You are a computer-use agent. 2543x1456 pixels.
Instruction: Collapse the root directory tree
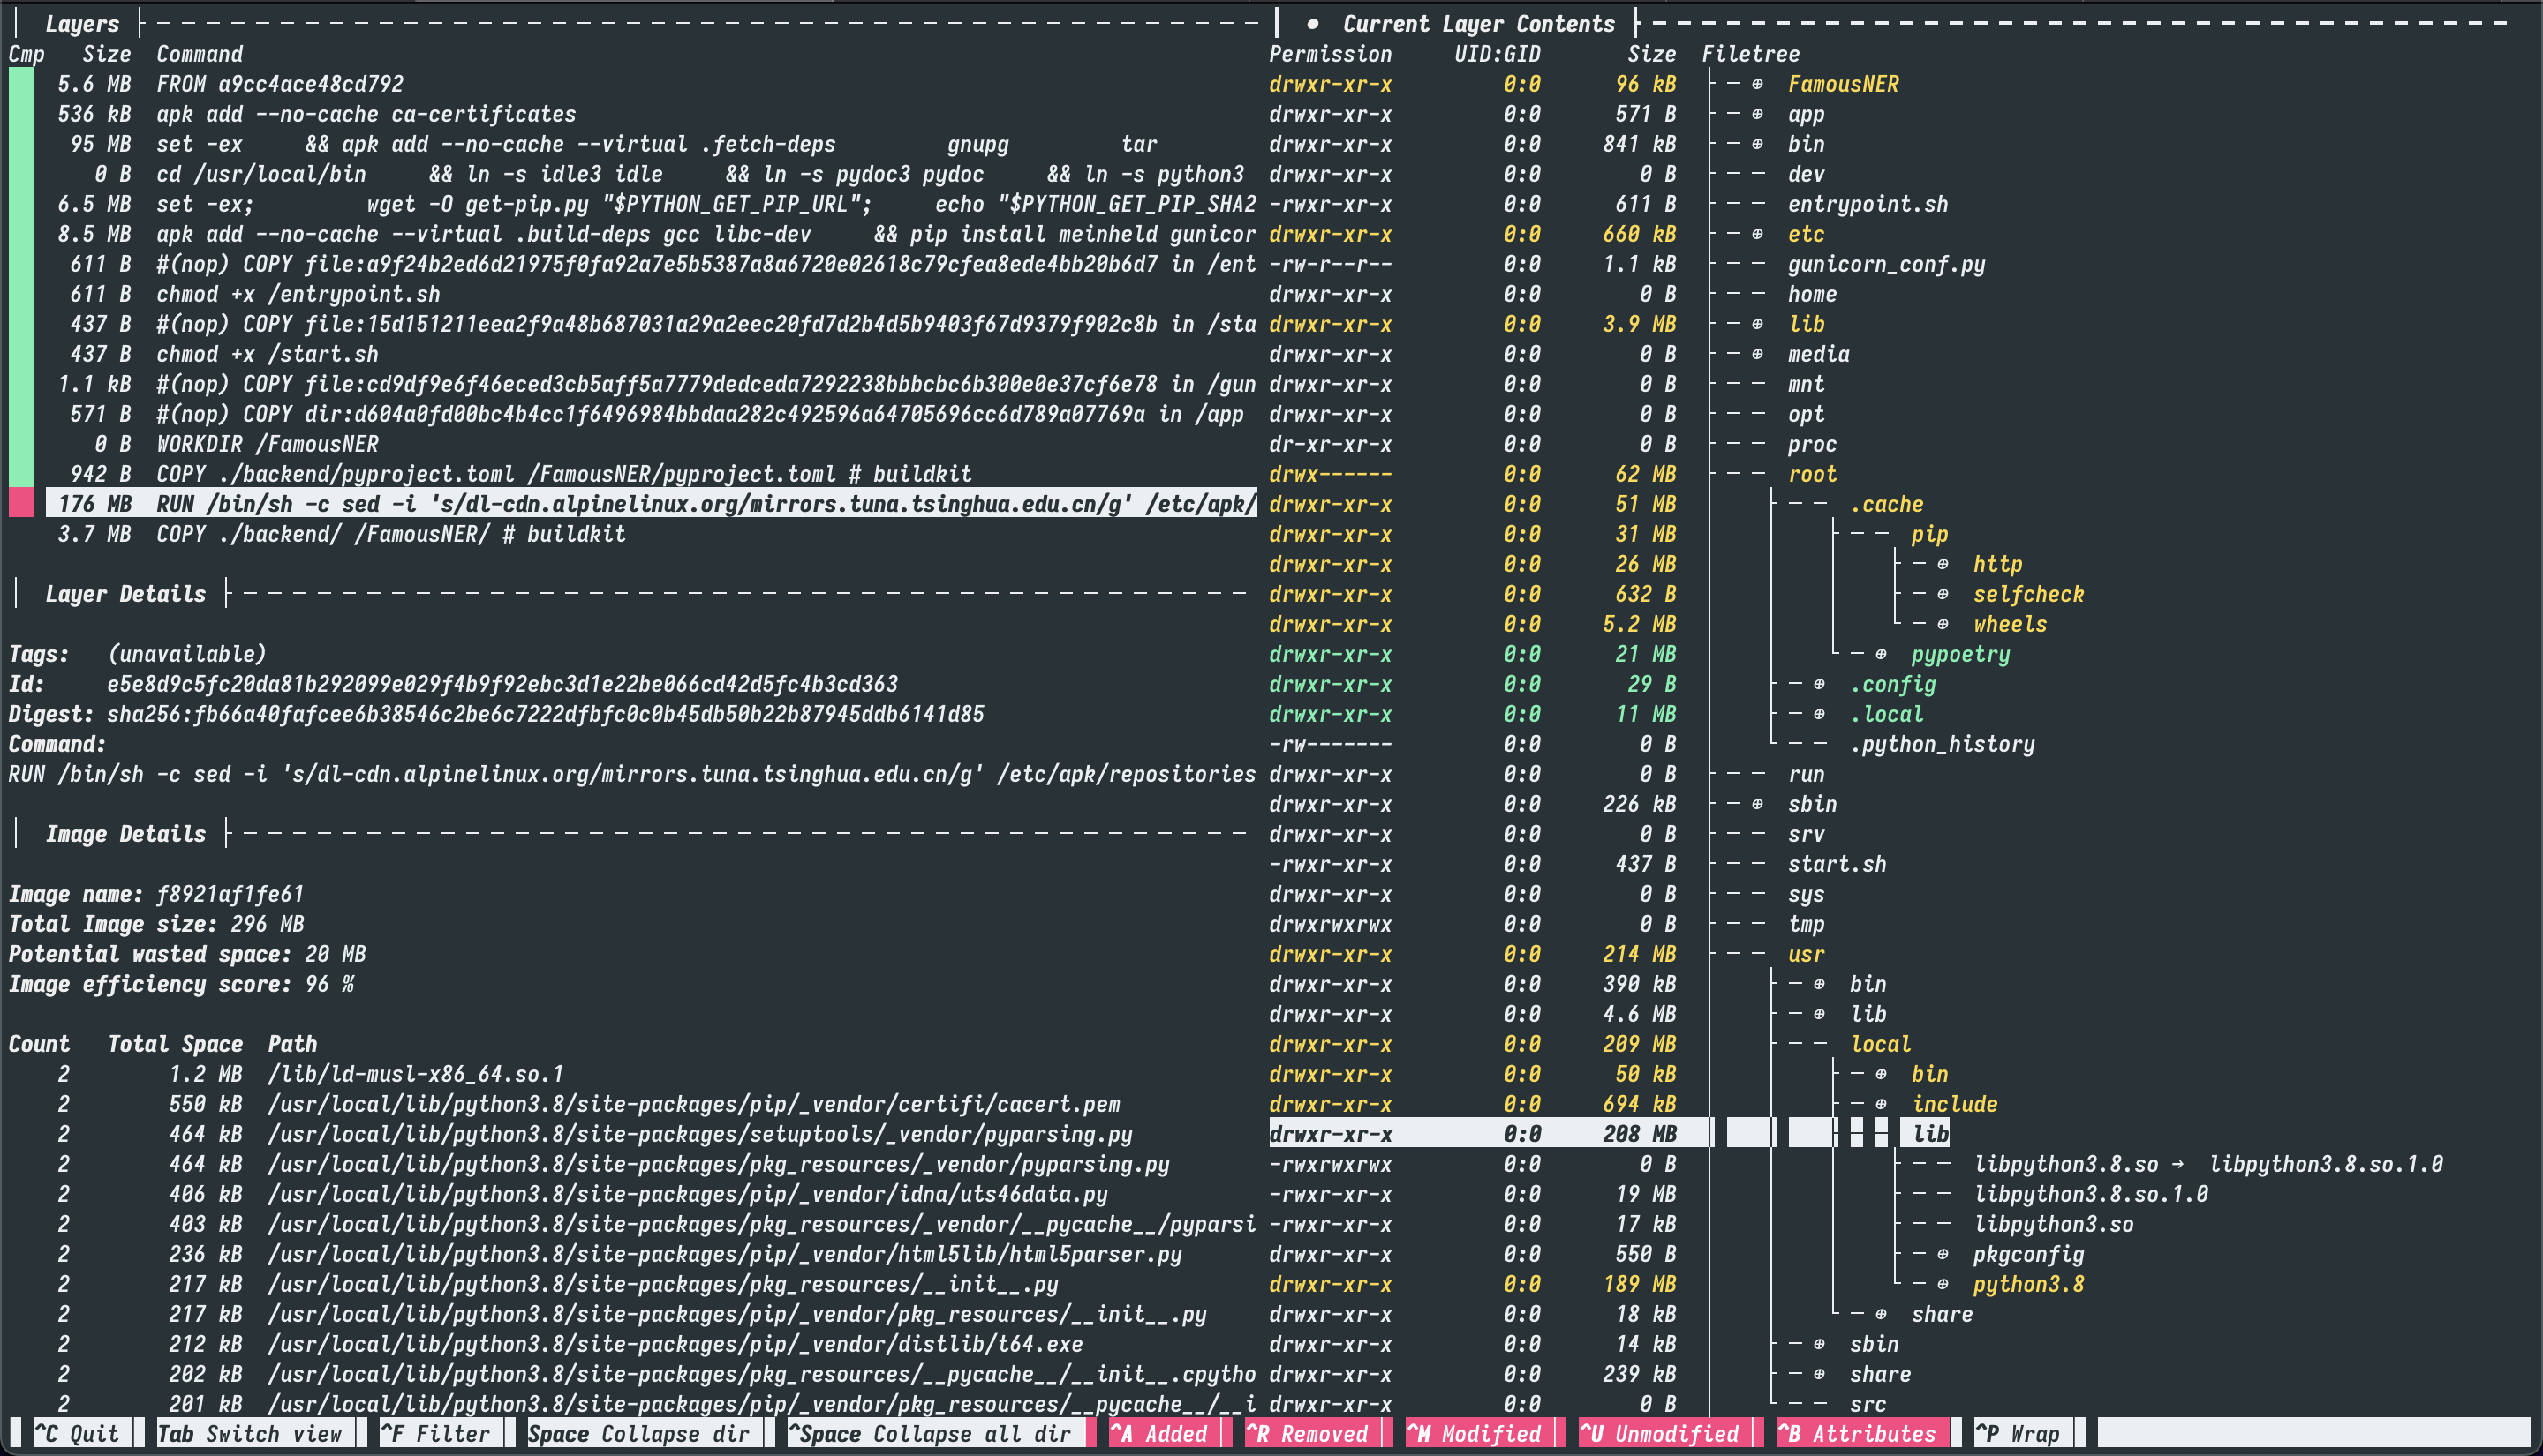1812,474
